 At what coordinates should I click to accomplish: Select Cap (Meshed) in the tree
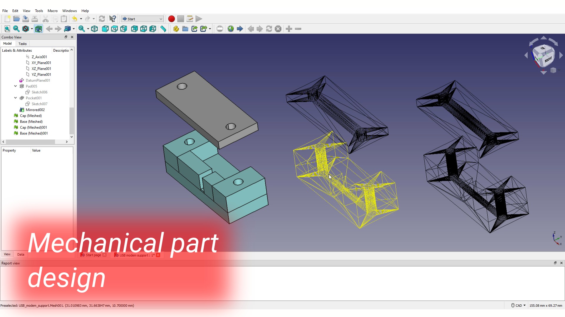pyautogui.click(x=31, y=116)
